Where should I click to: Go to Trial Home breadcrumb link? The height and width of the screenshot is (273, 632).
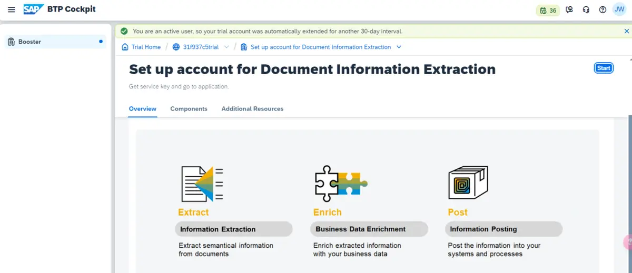[146, 47]
